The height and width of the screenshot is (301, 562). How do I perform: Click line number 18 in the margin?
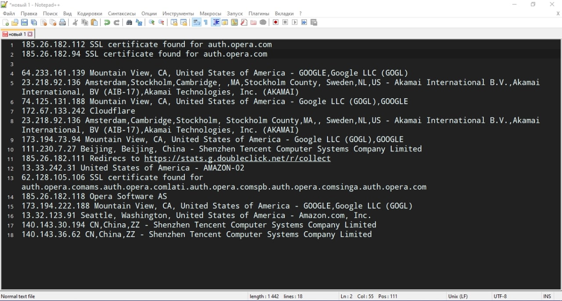tap(11, 235)
